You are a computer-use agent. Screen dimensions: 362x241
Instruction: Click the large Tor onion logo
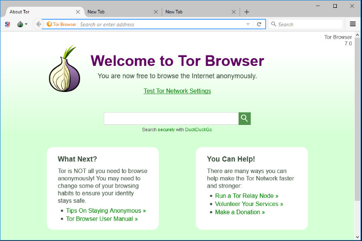tap(65, 68)
